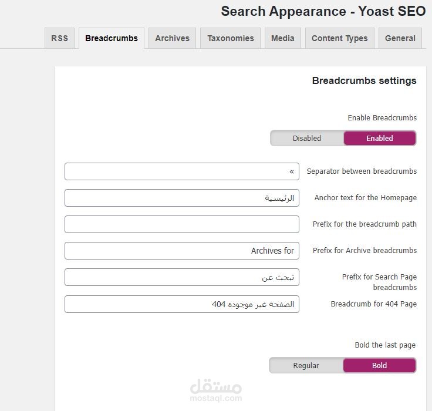Go to the Taxonomies tab
Image resolution: width=432 pixels, height=411 pixels.
231,38
